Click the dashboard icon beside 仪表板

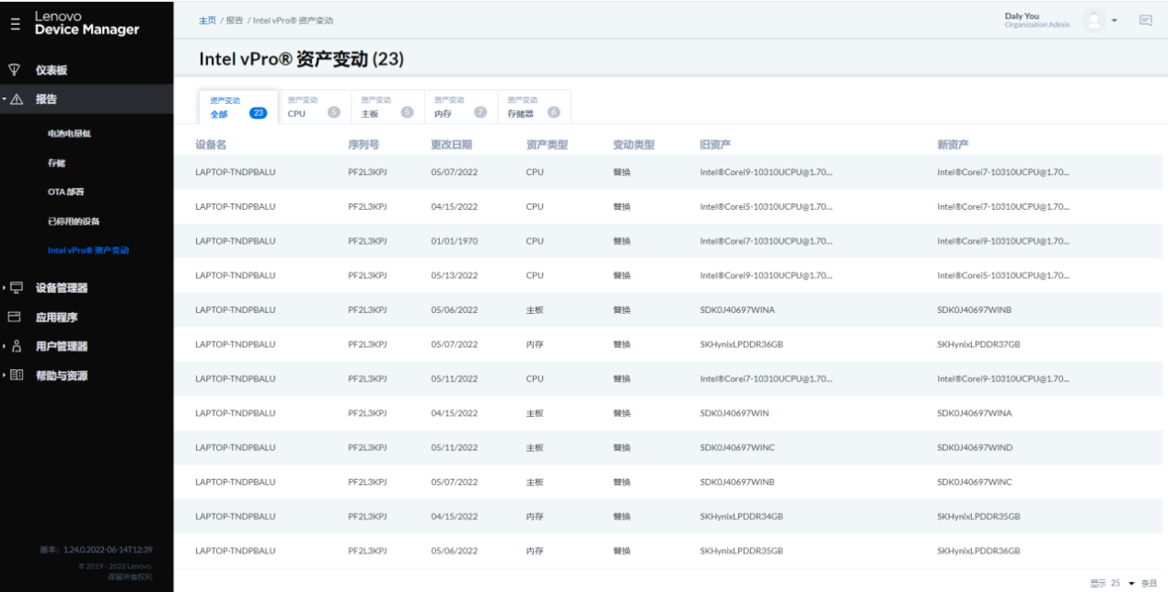15,70
